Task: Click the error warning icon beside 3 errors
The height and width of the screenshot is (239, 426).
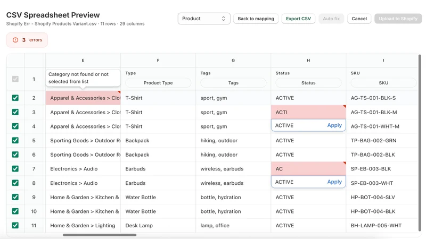Action: coord(15,40)
